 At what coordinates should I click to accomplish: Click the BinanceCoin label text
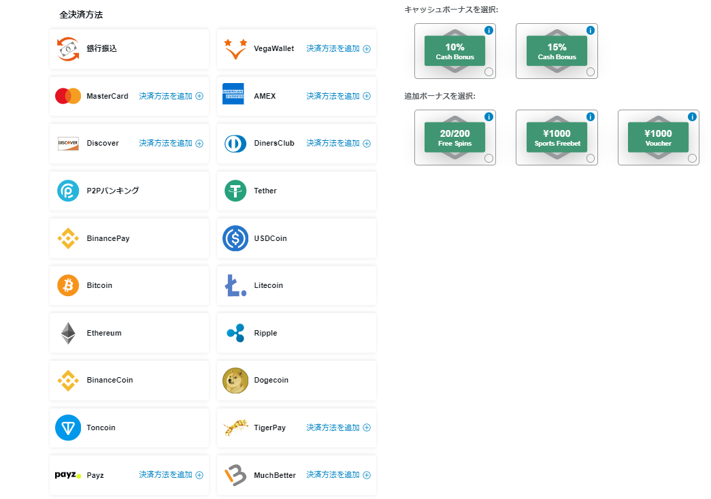(x=110, y=380)
